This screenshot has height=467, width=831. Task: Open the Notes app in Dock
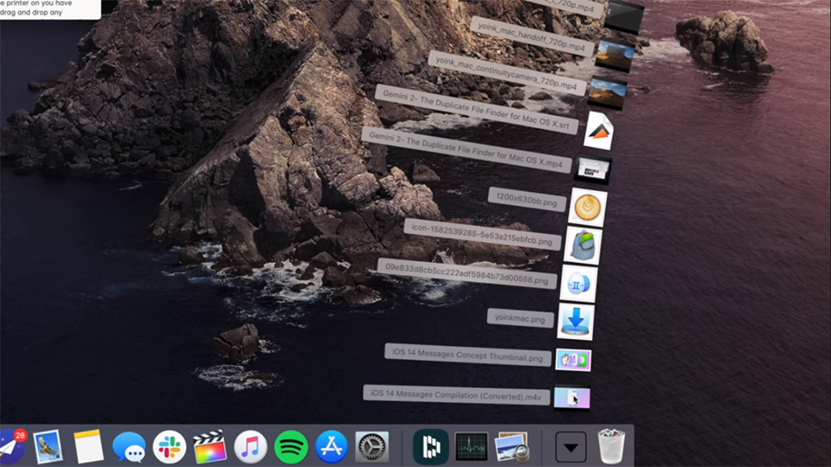88,447
